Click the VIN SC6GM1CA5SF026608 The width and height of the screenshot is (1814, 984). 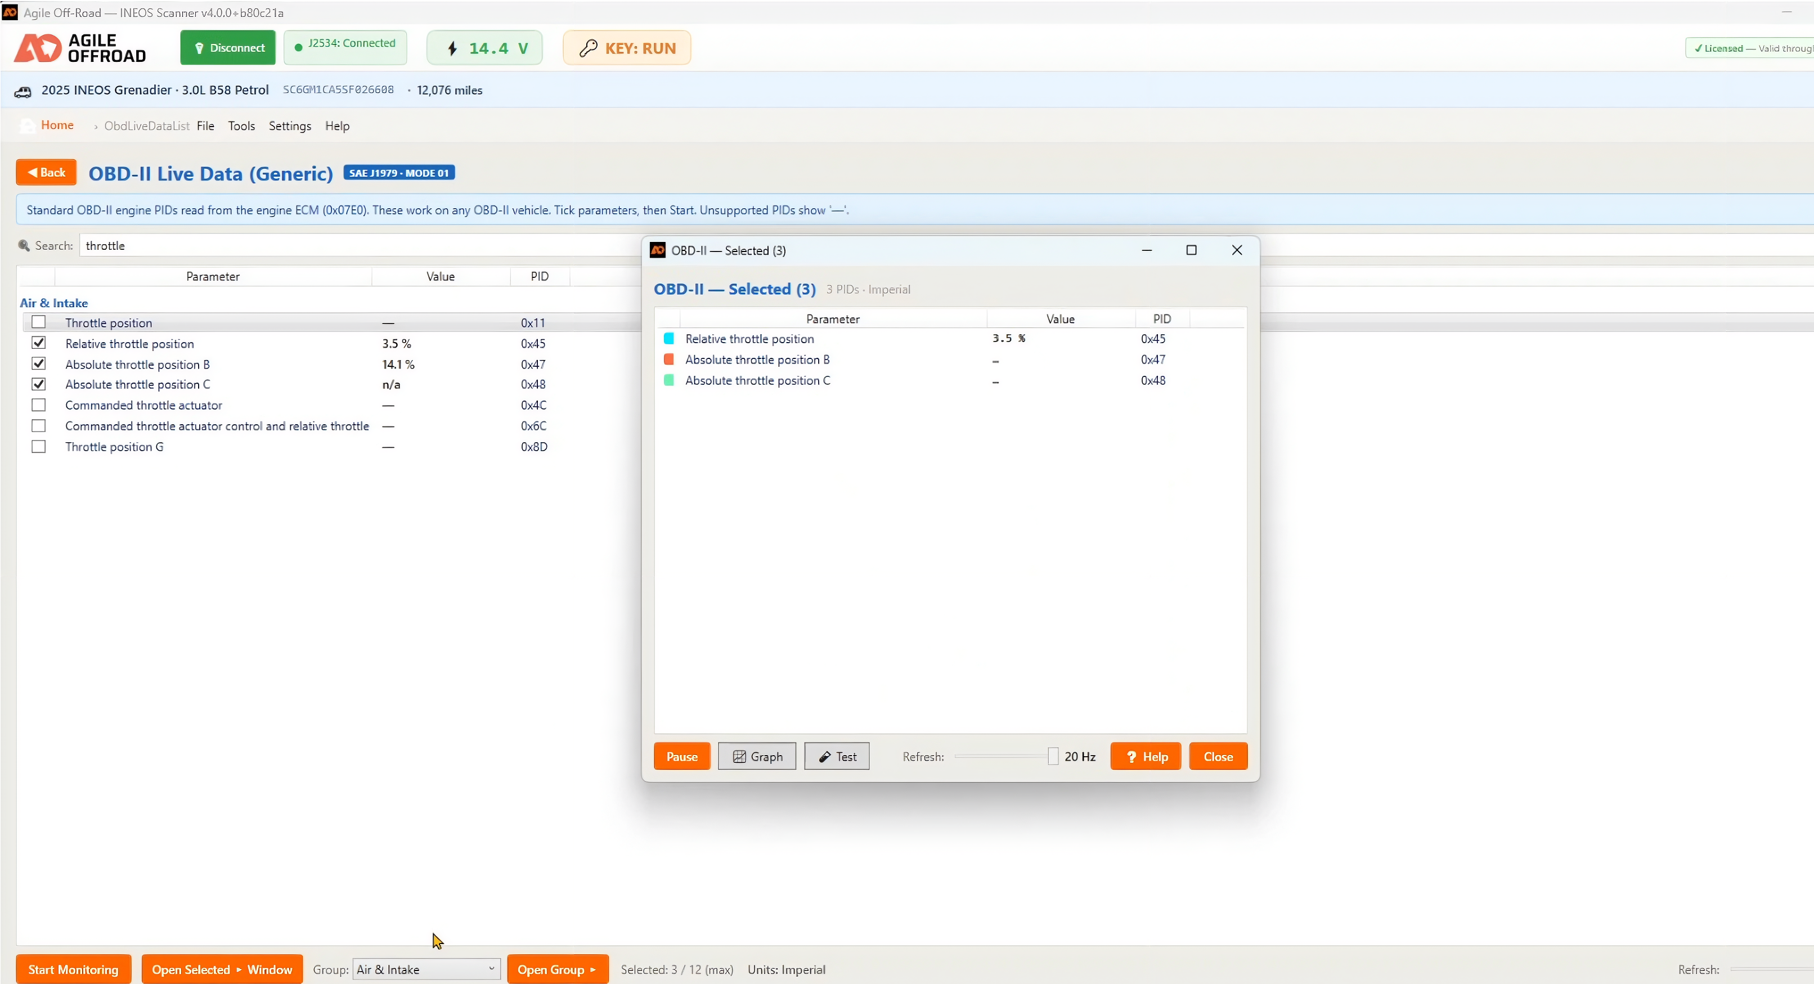coord(338,89)
